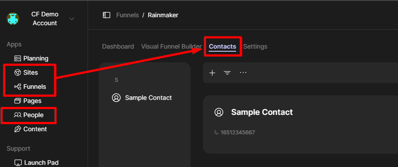Open the CF Demo Account avatar
Screen dimensions: 398x167
point(13,19)
